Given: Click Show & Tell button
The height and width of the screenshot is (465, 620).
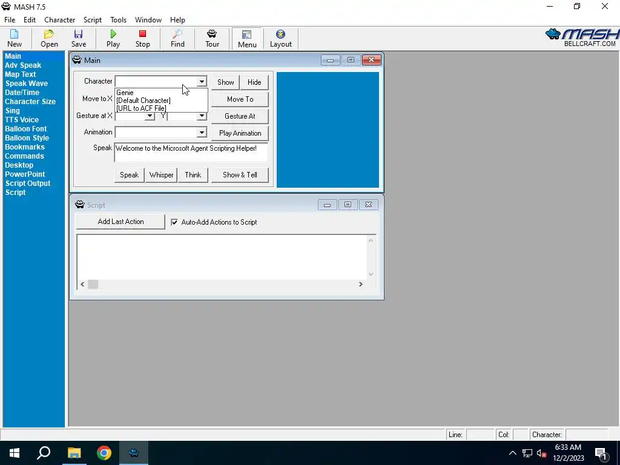Looking at the screenshot, I should pyautogui.click(x=240, y=175).
